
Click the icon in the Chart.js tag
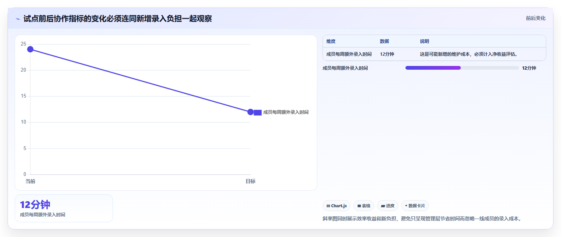point(328,206)
